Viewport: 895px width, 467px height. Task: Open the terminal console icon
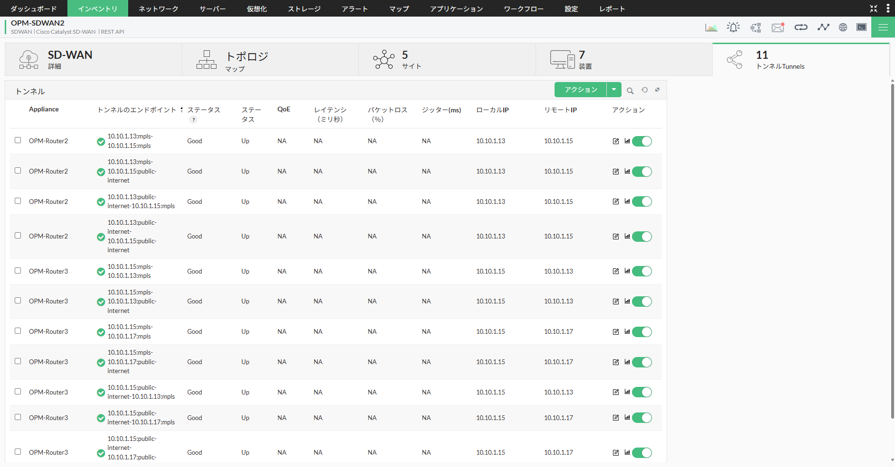(x=861, y=27)
